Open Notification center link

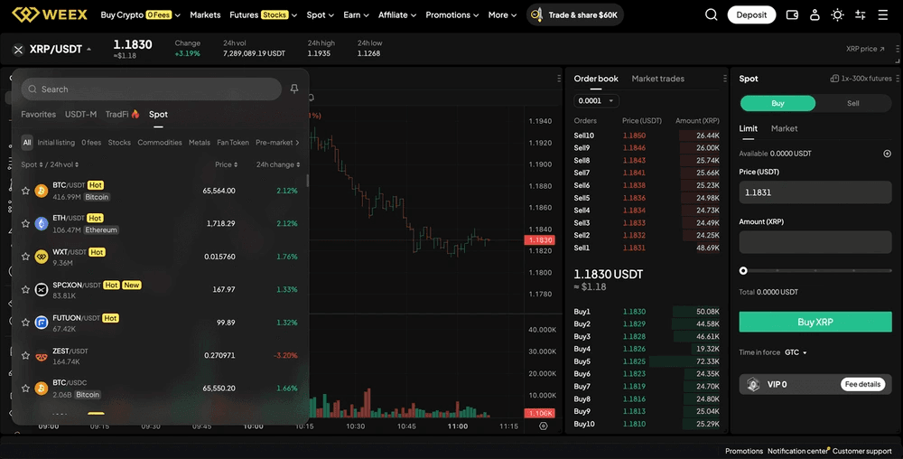(x=796, y=451)
